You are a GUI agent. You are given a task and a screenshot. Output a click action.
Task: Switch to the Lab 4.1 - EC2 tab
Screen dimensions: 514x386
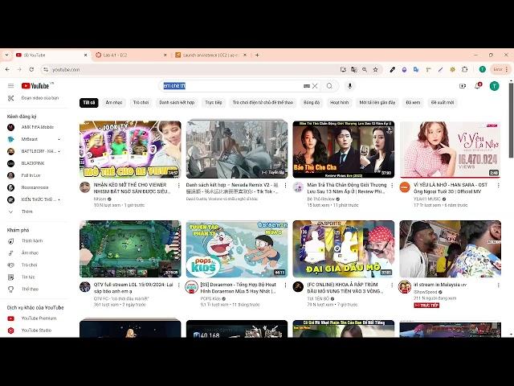[131, 55]
